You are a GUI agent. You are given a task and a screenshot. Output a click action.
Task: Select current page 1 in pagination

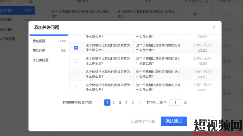(107, 102)
